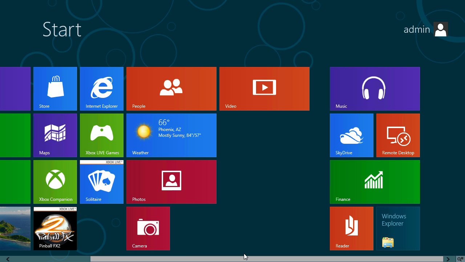The height and width of the screenshot is (262, 465).
Task: Open the SkyDrive tile
Action: click(x=352, y=135)
